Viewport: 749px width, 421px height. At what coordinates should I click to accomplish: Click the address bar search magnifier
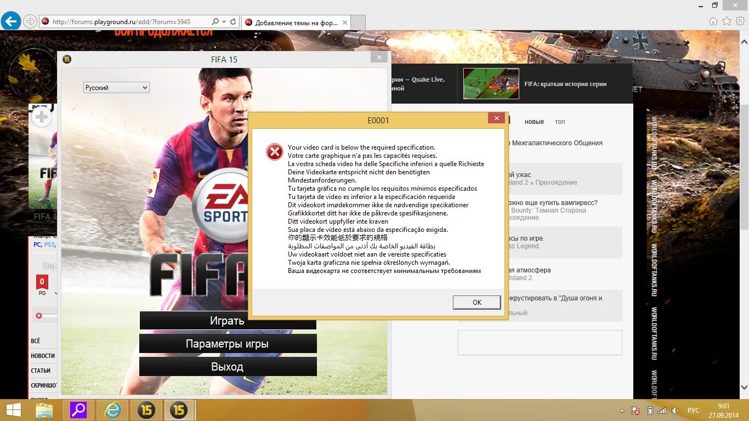pos(215,22)
